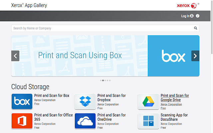
Task: Click the Xerox App Gallery title
Action: pos(29,5)
